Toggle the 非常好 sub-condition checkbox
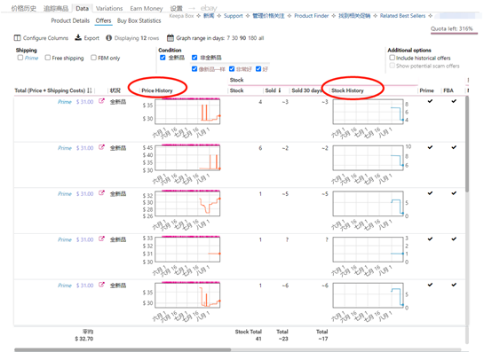 232,69
